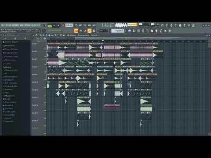
Task: Expand Recent files in the browser
Action: [x=9, y=46]
